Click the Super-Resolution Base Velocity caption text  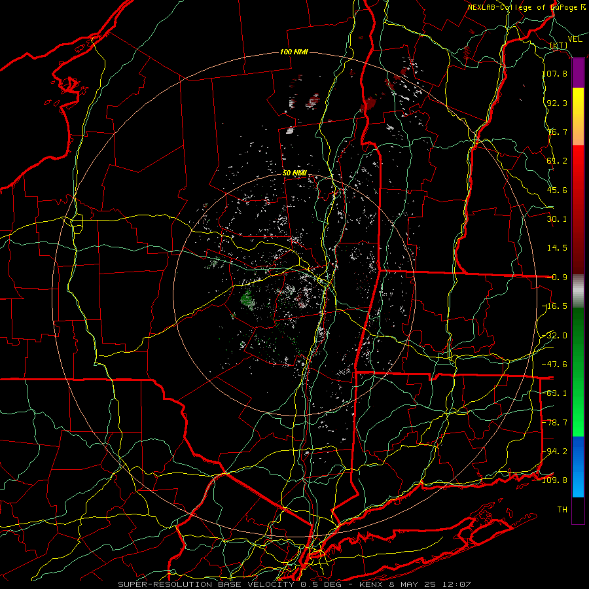[294, 584]
